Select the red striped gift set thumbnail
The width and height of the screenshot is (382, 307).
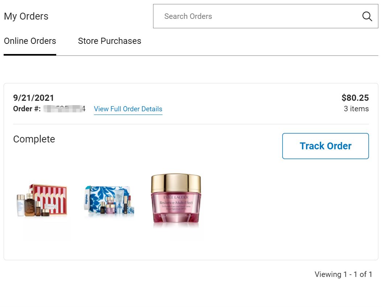[x=42, y=200]
